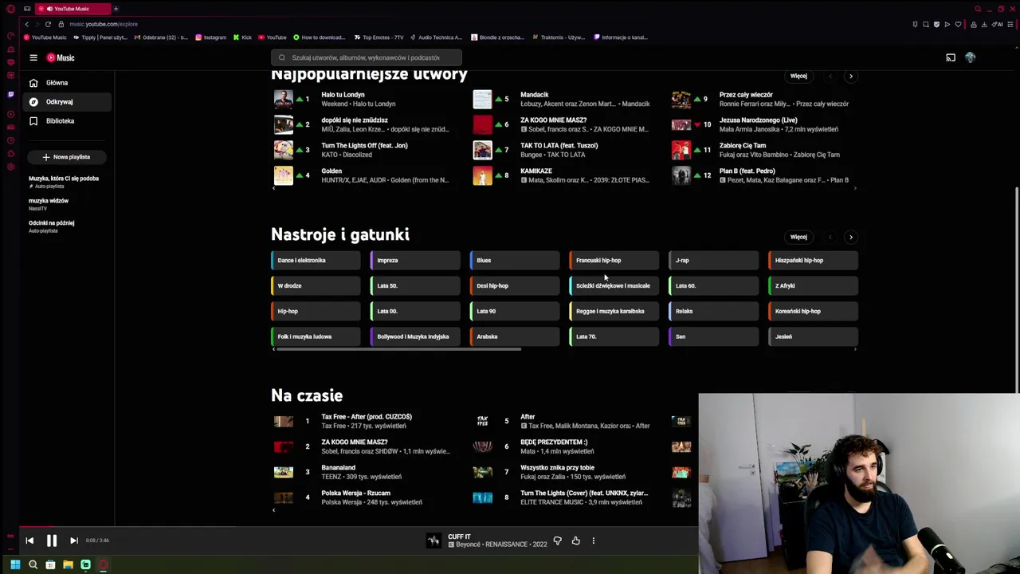This screenshot has height=574, width=1020.
Task: Open File Explorer from taskbar
Action: click(x=68, y=564)
